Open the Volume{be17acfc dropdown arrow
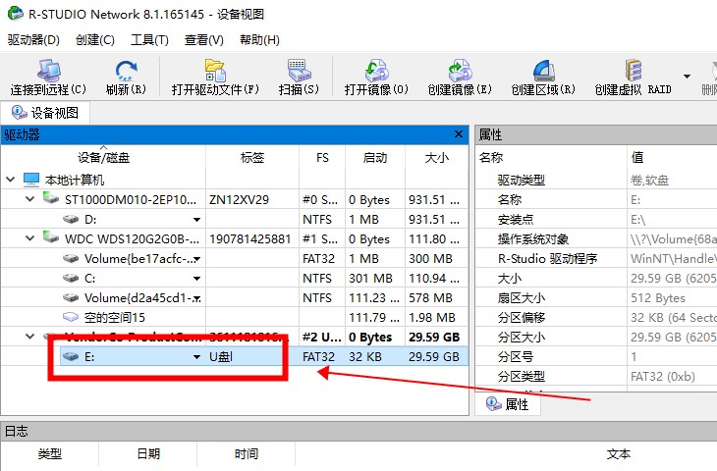Screen dimensions: 717x471 [x=197, y=259]
